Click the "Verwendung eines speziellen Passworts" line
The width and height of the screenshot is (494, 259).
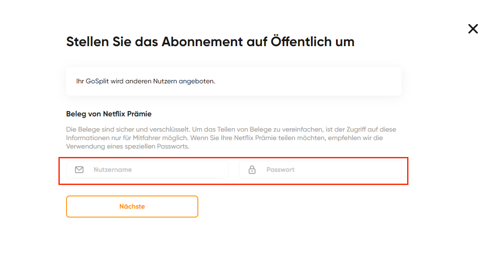tap(128, 146)
